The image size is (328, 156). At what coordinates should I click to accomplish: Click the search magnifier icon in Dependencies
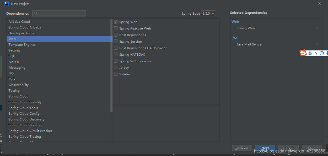36,13
